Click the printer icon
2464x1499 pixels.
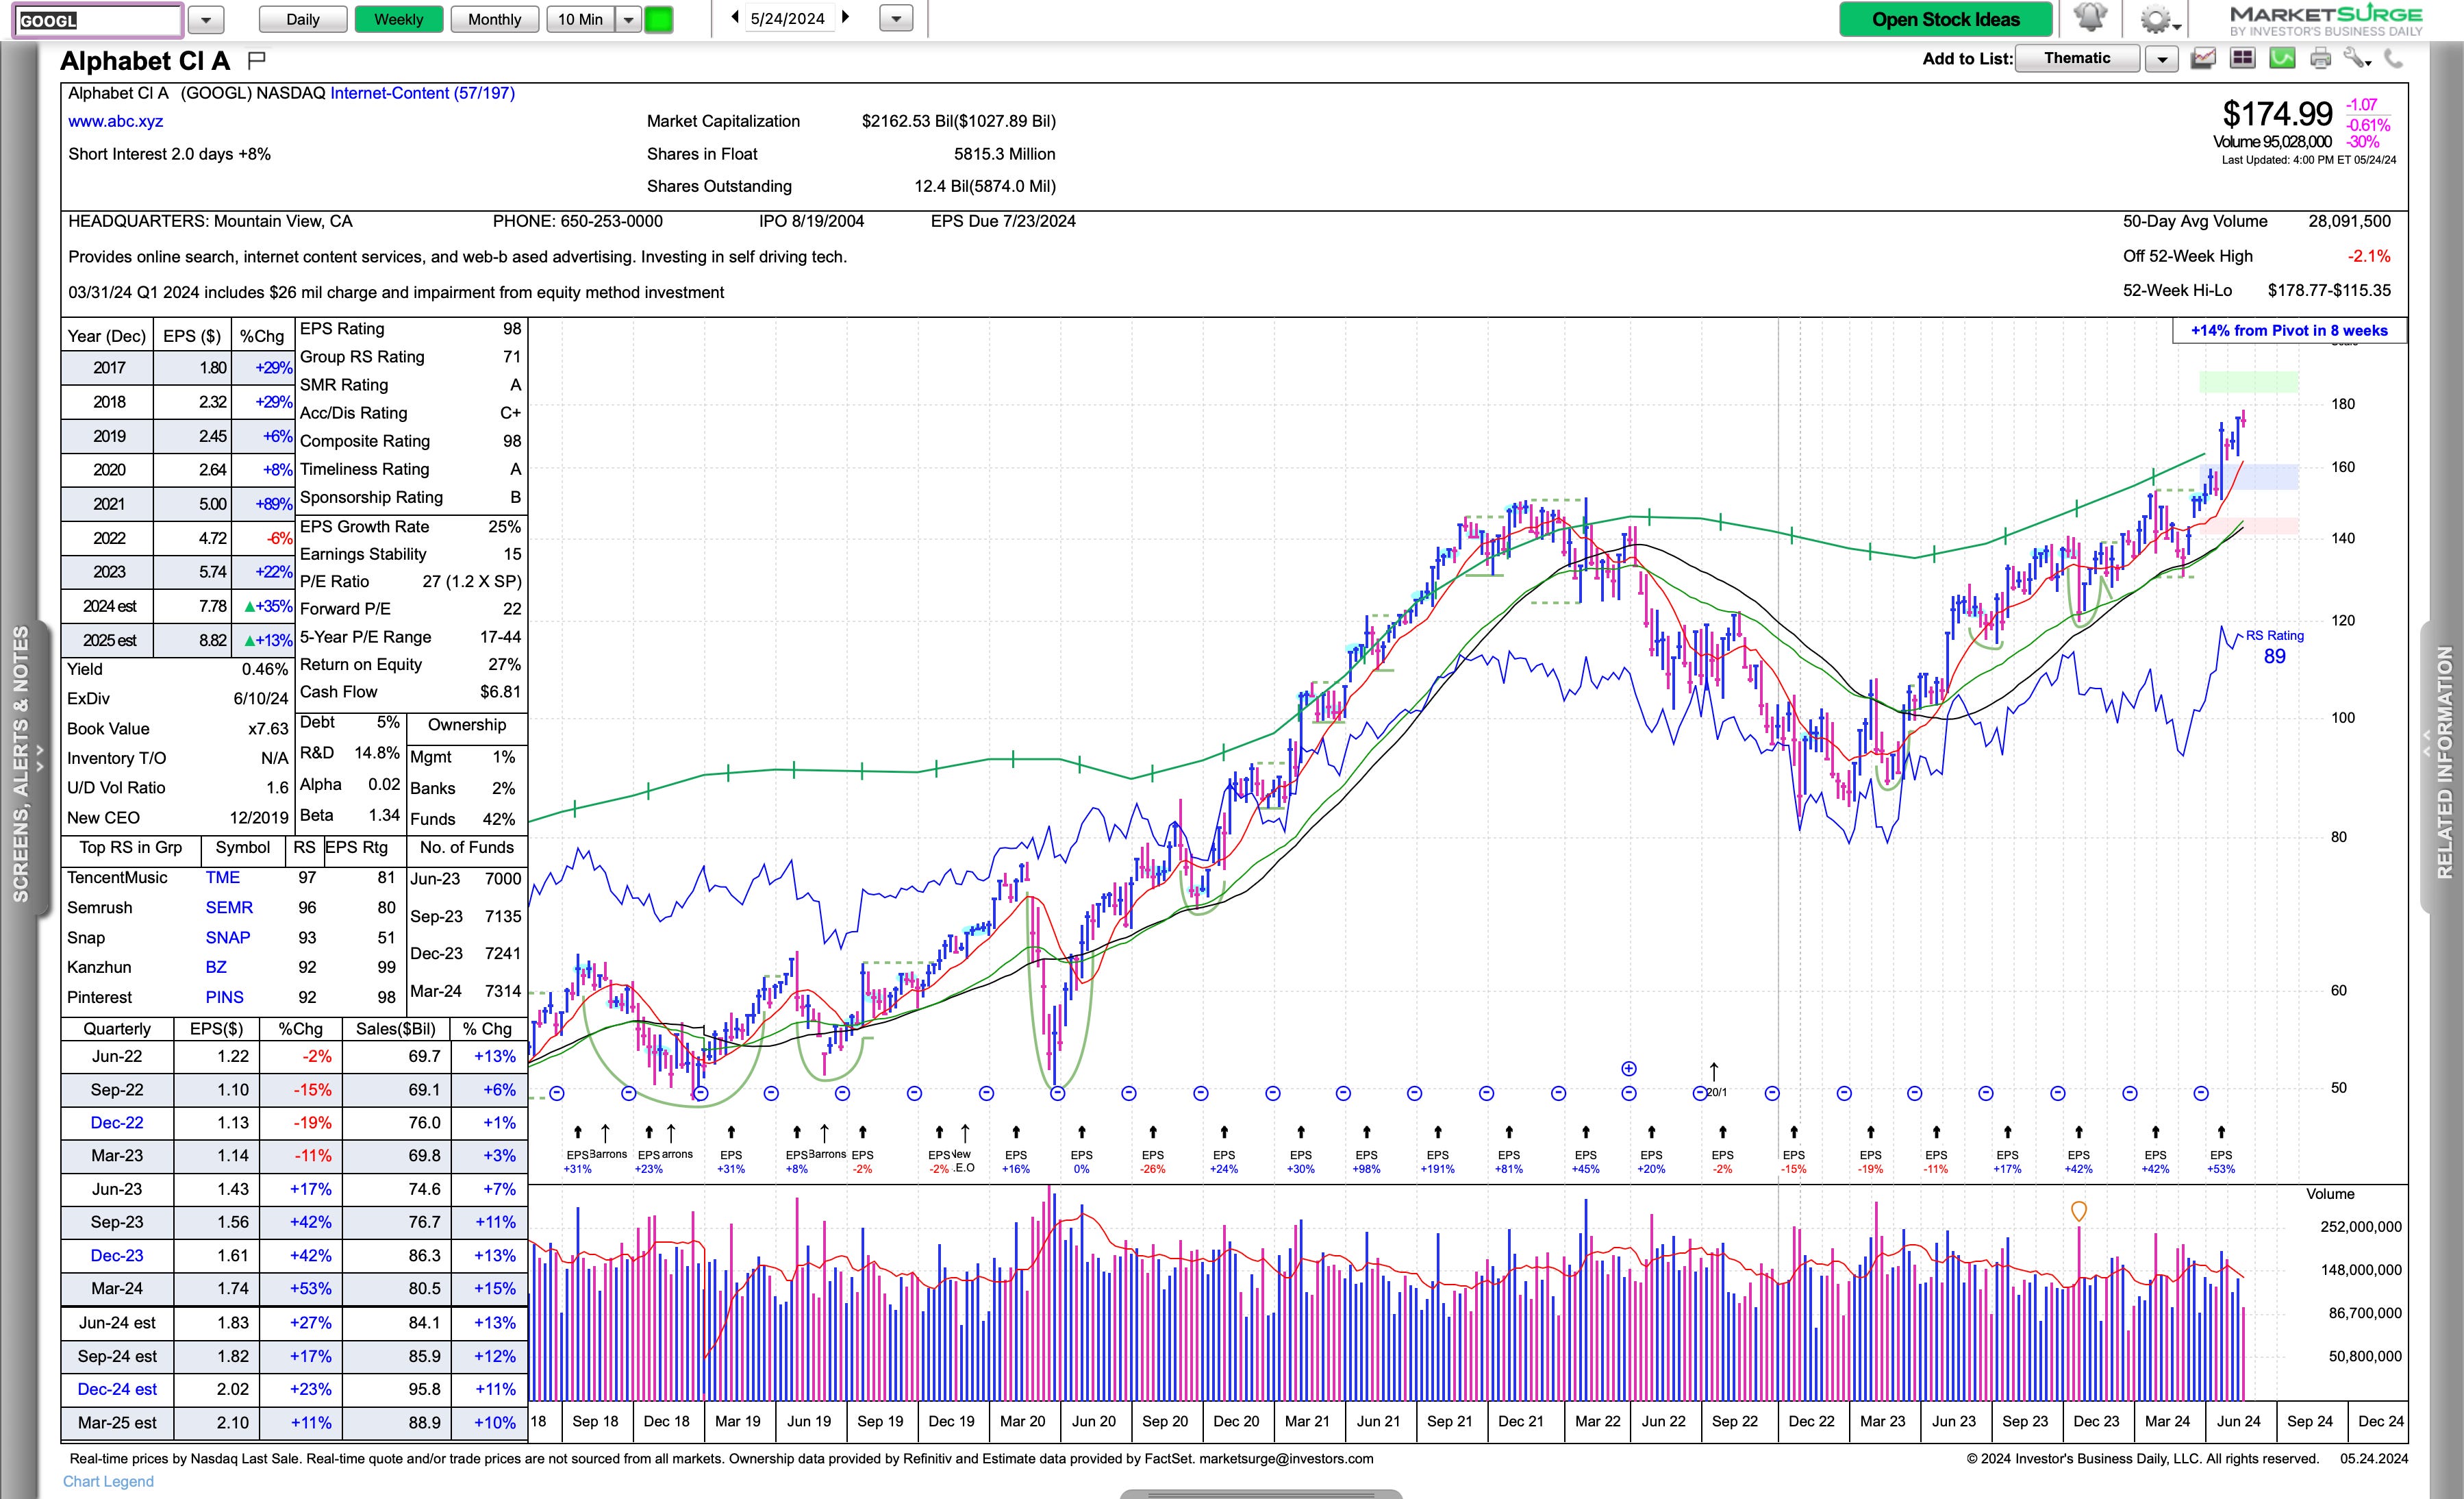[x=2321, y=59]
